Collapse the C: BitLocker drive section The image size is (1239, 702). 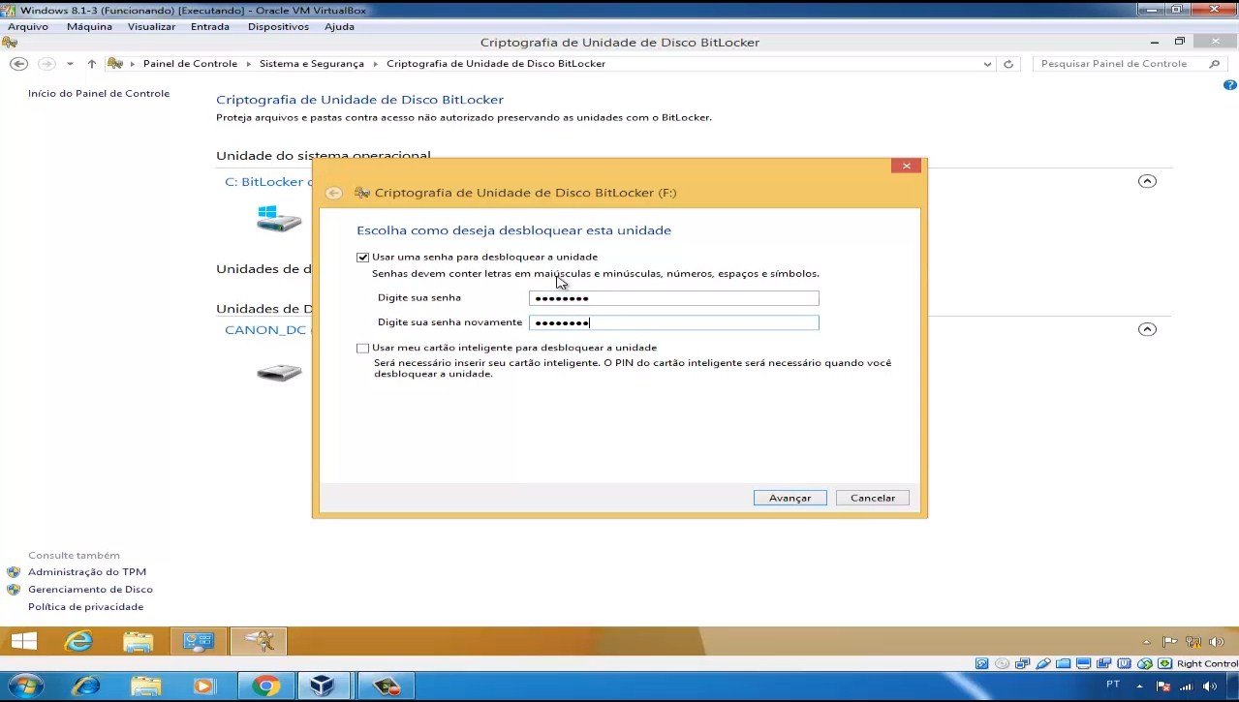point(1147,181)
